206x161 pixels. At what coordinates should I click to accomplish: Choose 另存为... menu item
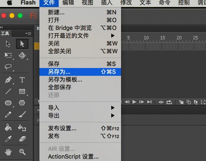coord(80,72)
